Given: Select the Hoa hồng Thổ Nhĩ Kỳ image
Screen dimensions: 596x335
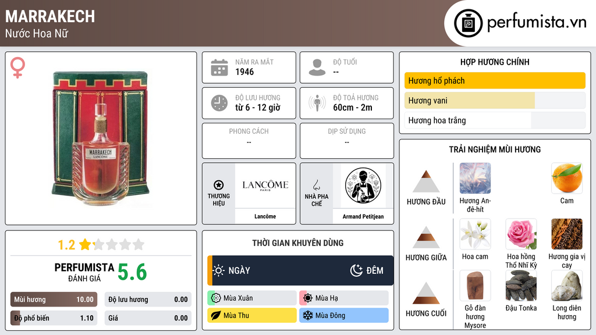Looking at the screenshot, I should 521,234.
